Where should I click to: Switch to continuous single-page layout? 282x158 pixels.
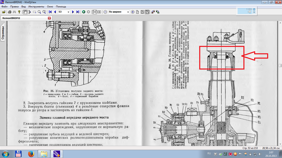tap(94, 12)
